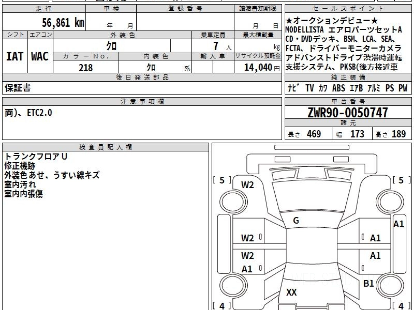Screen dimensions: 414x310
Task: Click the エアコン header
Action: (40, 35)
